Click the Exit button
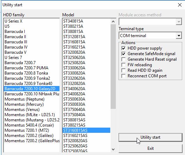This screenshot has height=155, width=185. tap(151, 148)
